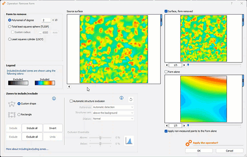Click the Remove form operator icon in title bar

point(4,3)
